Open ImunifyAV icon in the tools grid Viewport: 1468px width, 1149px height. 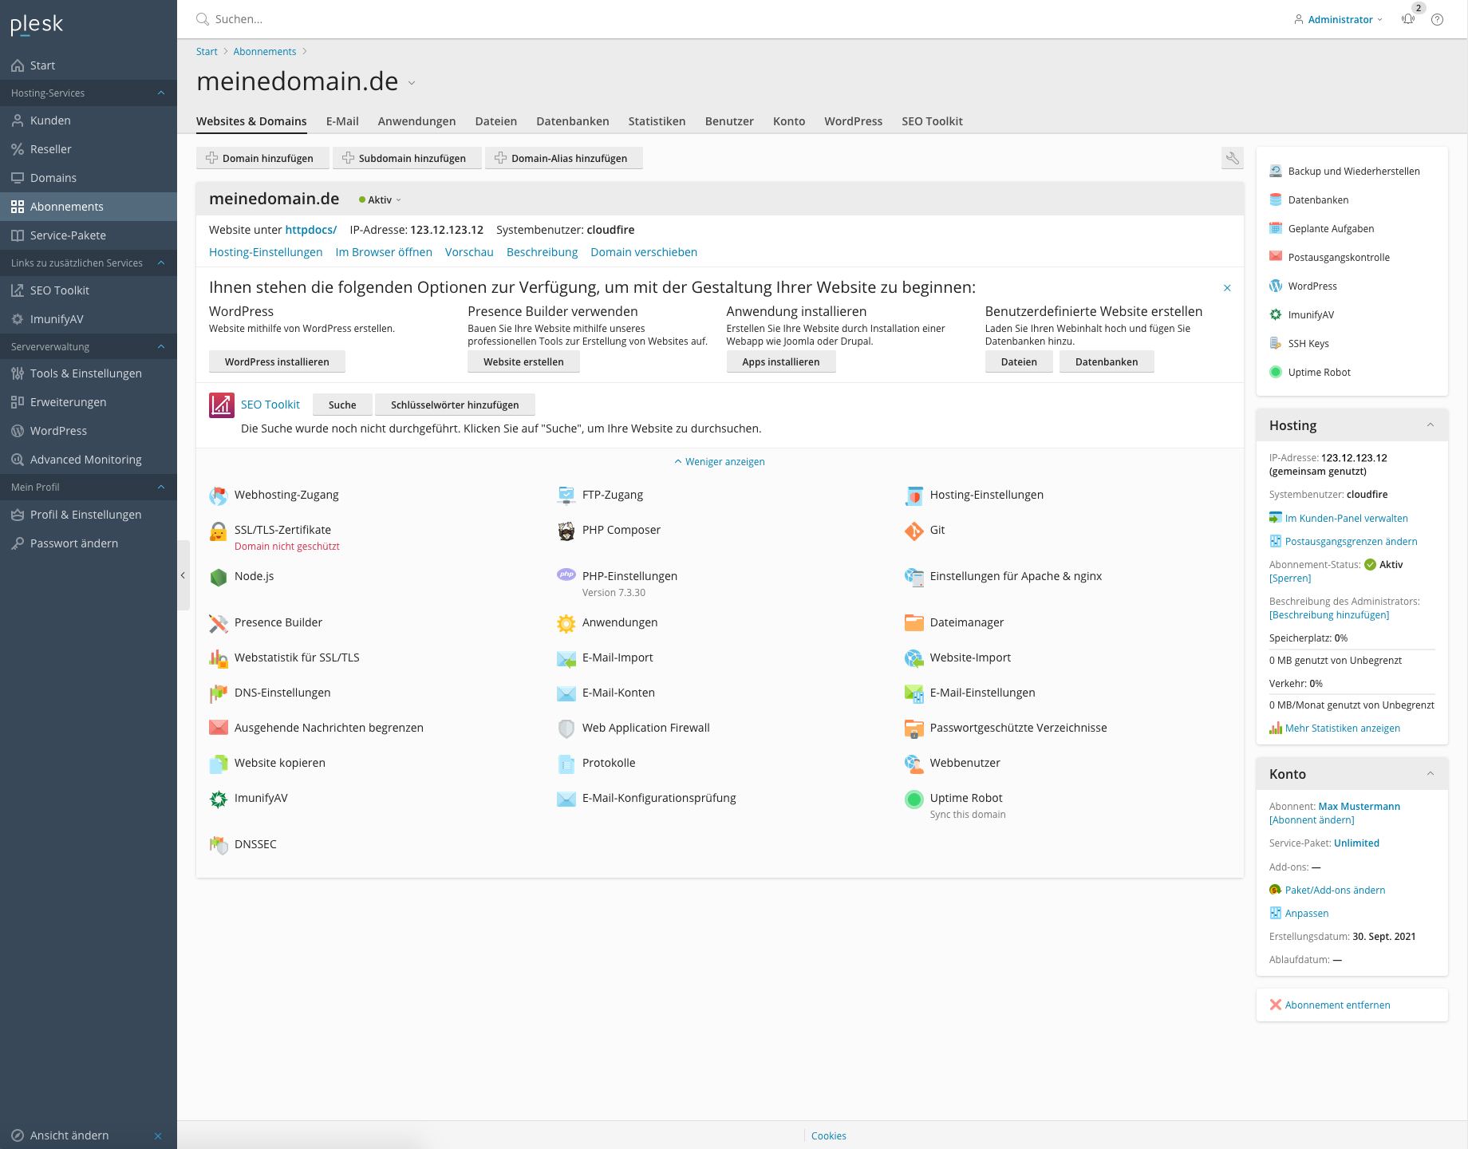pos(219,799)
